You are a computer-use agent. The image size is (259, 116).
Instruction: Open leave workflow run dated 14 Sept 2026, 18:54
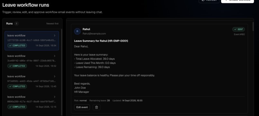click(x=32, y=41)
